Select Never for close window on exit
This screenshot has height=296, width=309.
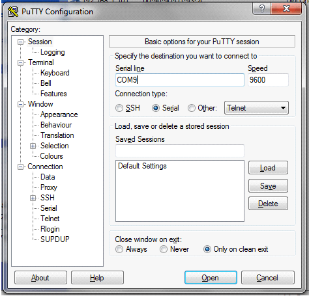[x=164, y=249]
